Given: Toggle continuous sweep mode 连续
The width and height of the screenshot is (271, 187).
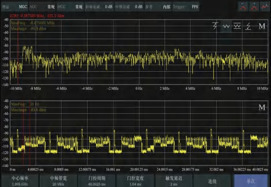Looking at the screenshot, I should [x=212, y=181].
